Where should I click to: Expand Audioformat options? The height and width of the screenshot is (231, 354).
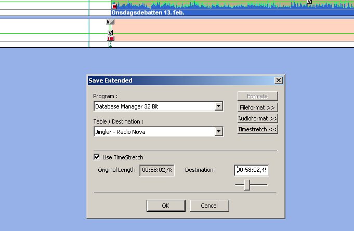(258, 118)
